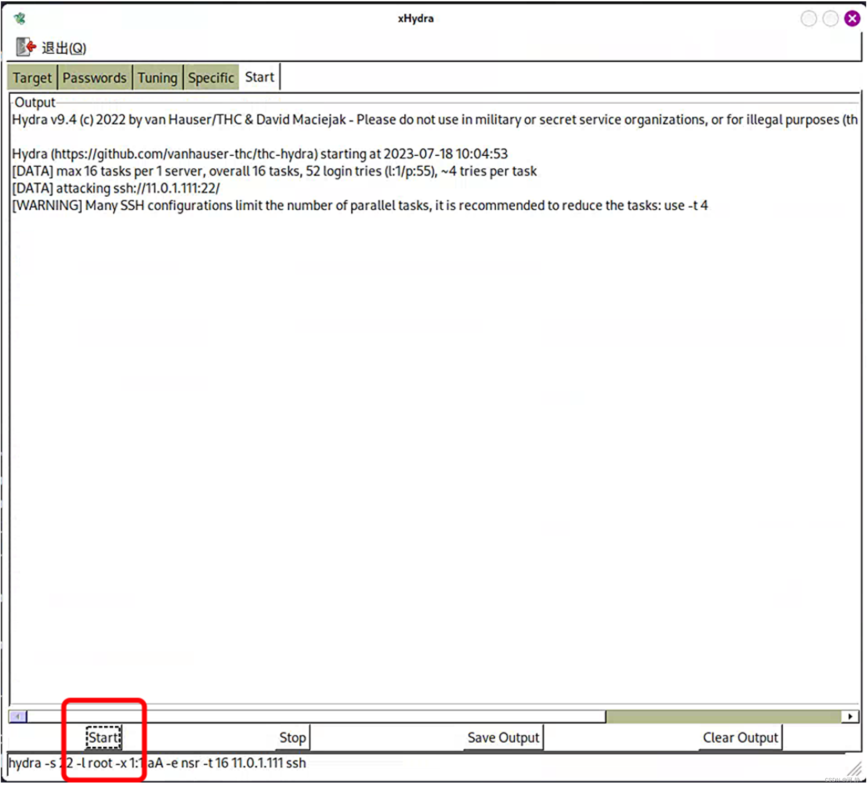Open the Tuning tab
The image size is (867, 787).
(x=158, y=78)
